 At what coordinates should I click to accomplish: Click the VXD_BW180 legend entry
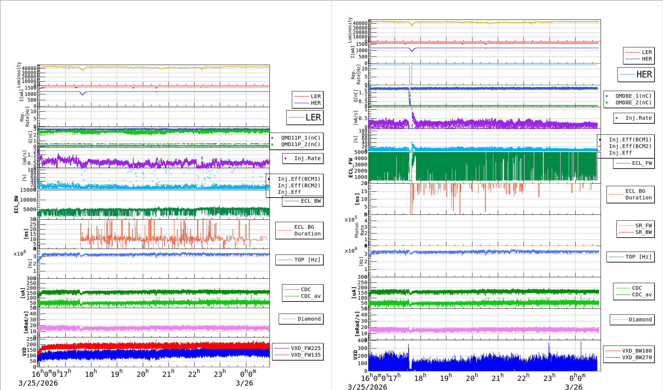[x=637, y=351]
